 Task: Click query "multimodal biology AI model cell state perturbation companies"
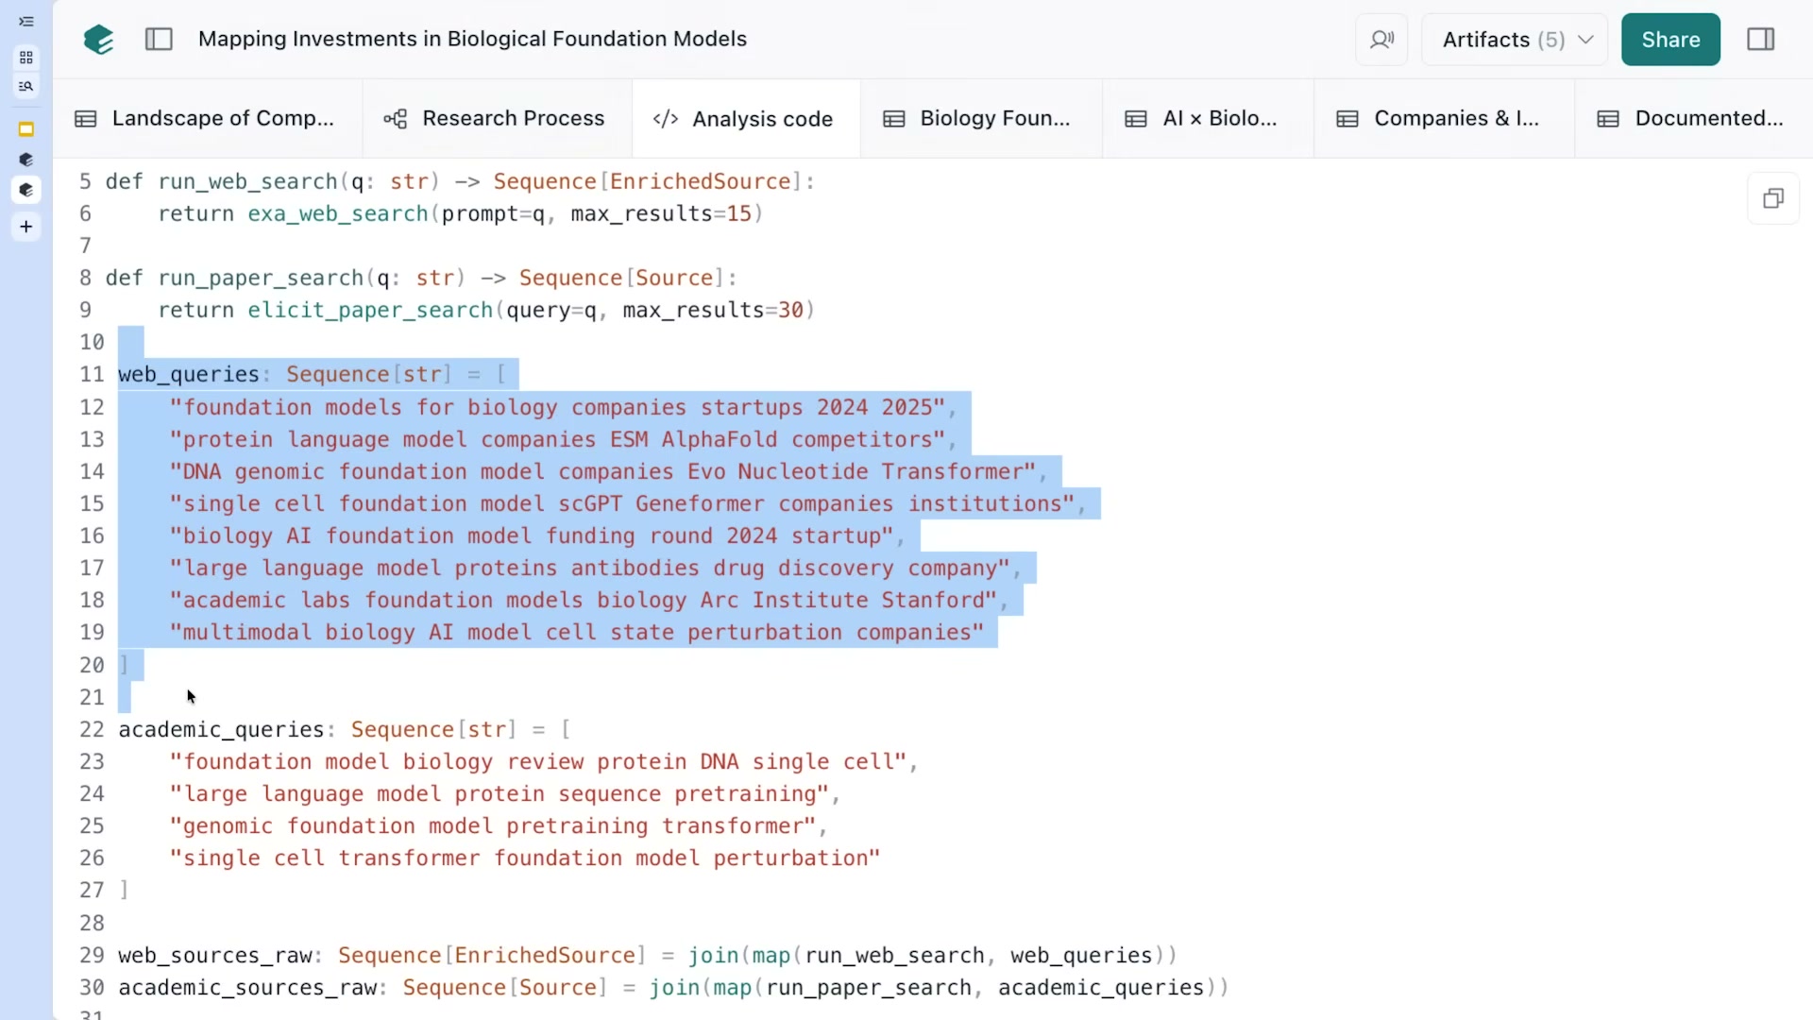577,632
